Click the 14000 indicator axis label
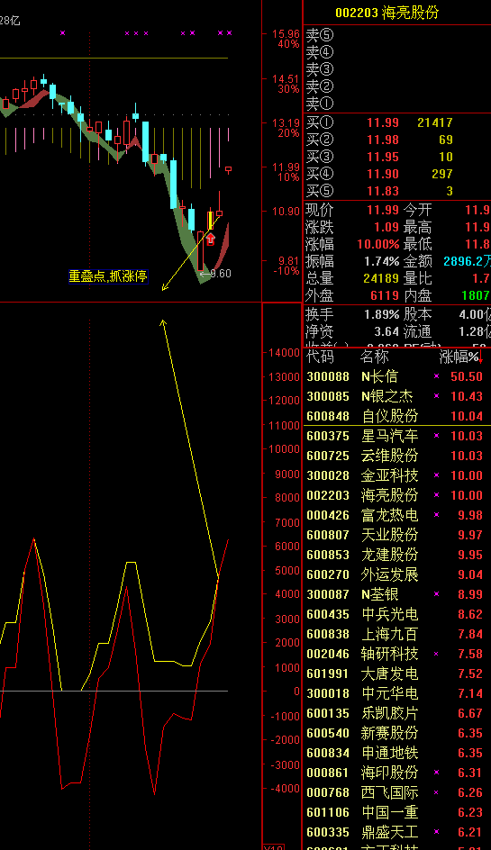The width and height of the screenshot is (491, 850). coord(284,352)
